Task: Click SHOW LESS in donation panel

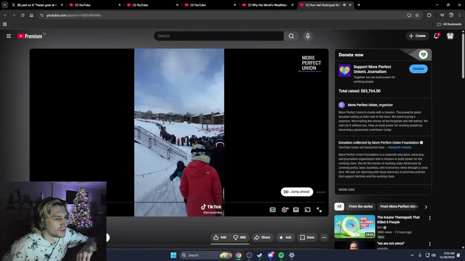Action: [x=347, y=190]
